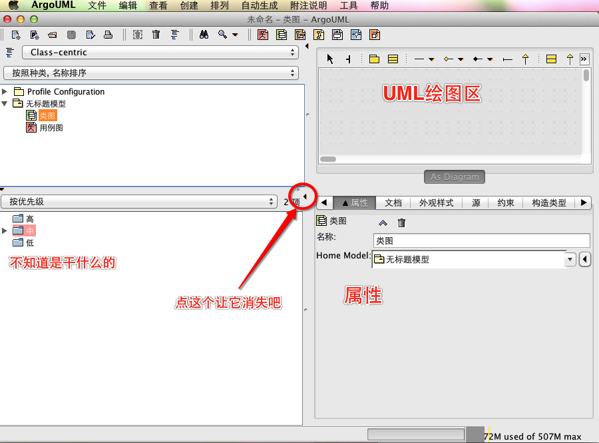Create new sequence diagram icon

[x=300, y=35]
